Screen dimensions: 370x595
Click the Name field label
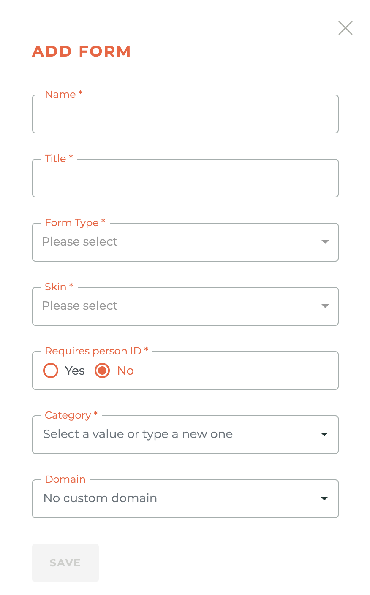60,95
